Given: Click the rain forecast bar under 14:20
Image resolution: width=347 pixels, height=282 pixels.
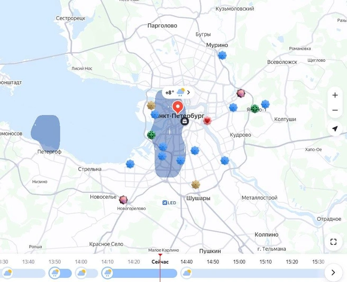Looking at the screenshot, I should (140, 274).
